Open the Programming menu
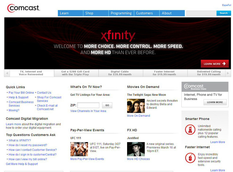Image resolution: width=233 pixels, height=172 pixels. [x=121, y=13]
